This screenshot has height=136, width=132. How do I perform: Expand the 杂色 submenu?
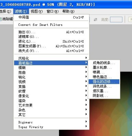[x=51, y=110]
